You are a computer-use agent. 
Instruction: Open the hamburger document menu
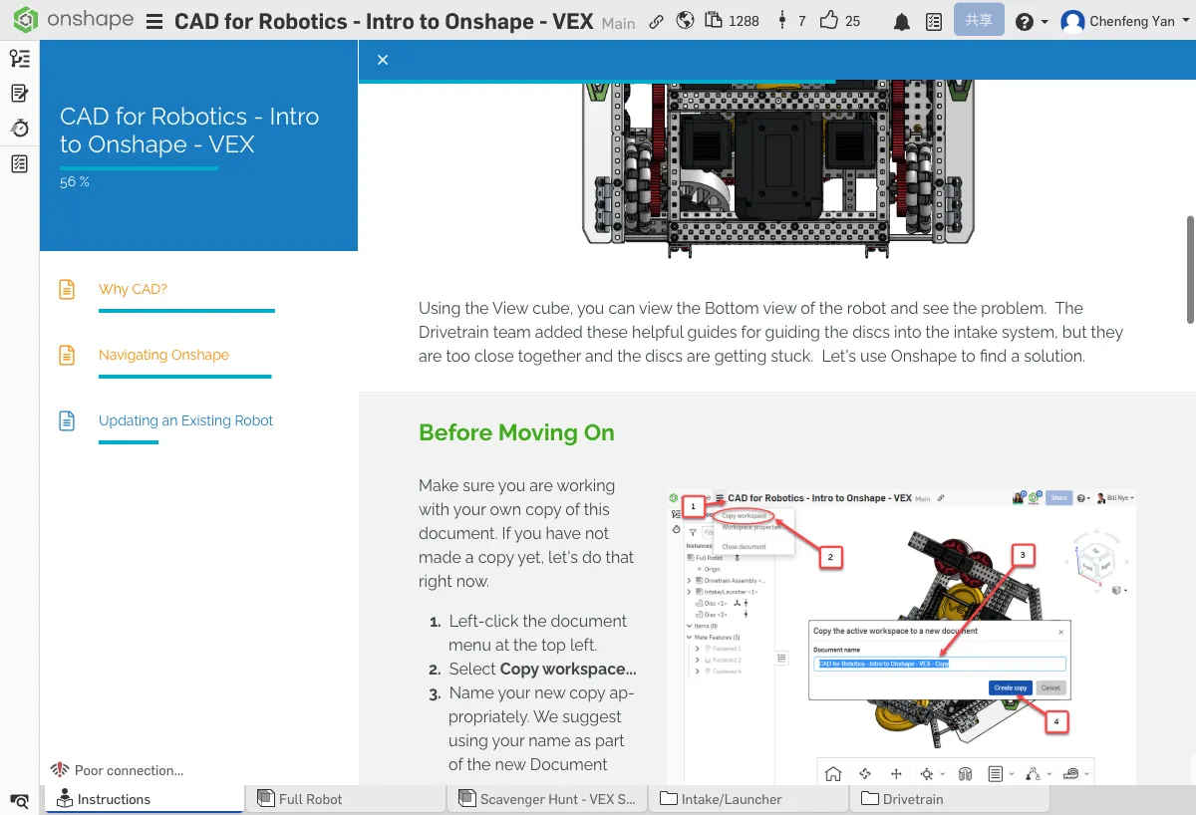pyautogui.click(x=154, y=22)
